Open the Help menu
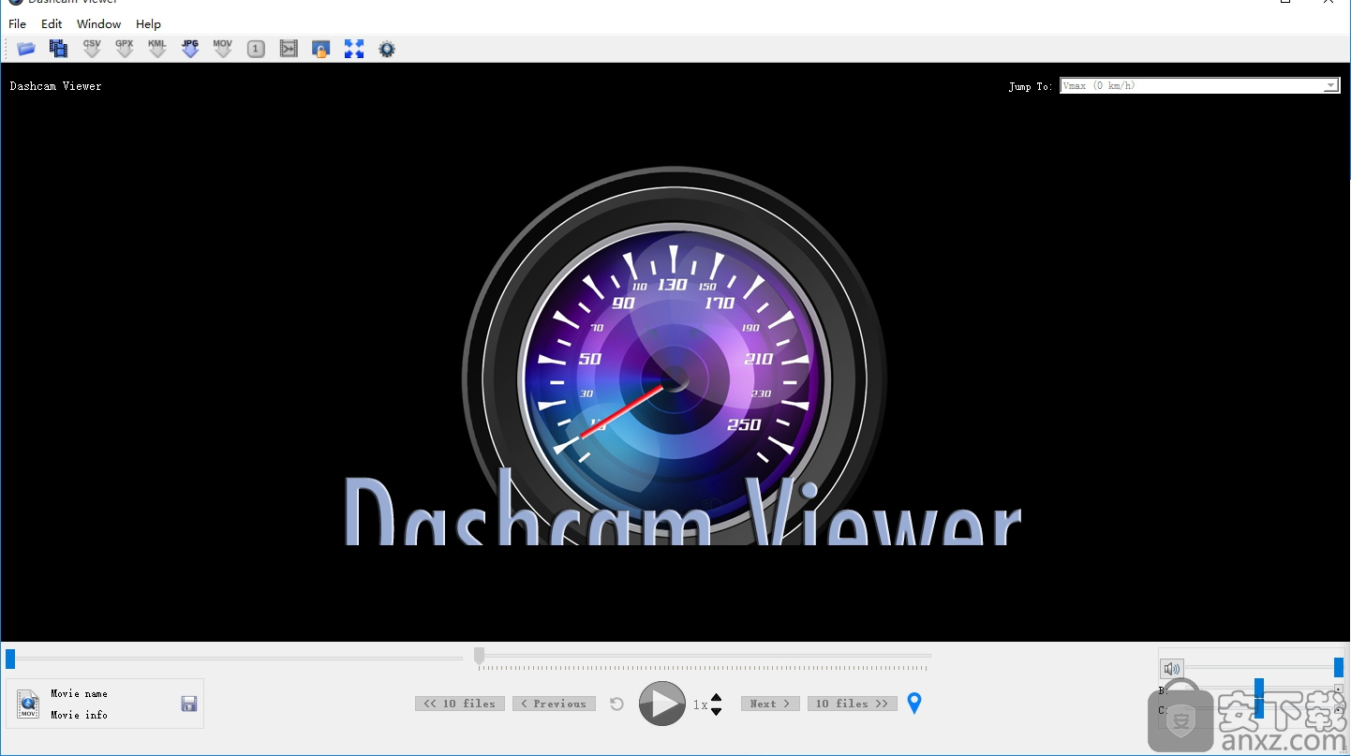This screenshot has height=756, width=1351. pyautogui.click(x=148, y=23)
